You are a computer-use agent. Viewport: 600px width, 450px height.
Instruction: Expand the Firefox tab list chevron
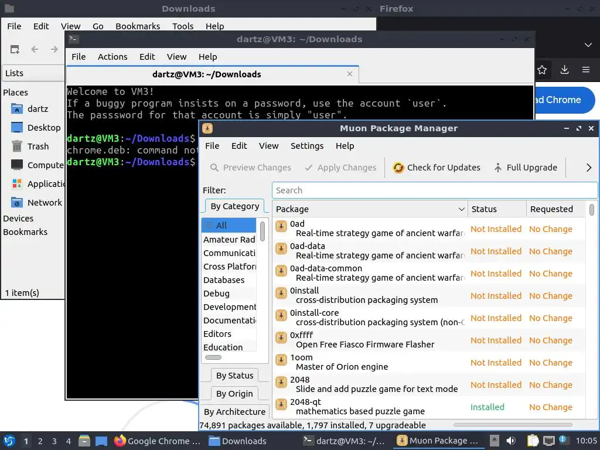click(588, 45)
